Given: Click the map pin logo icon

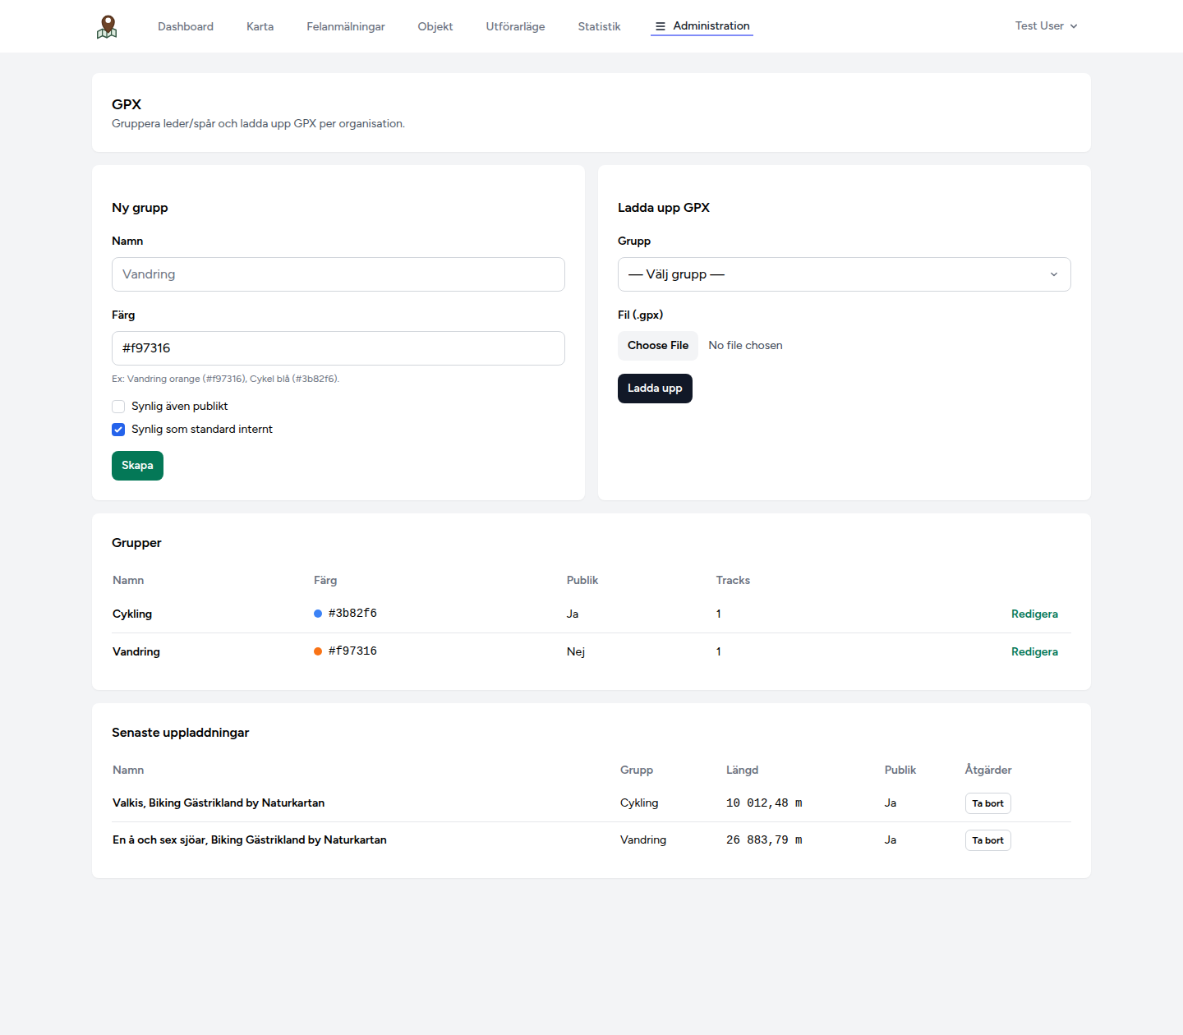Looking at the screenshot, I should click(x=107, y=26).
